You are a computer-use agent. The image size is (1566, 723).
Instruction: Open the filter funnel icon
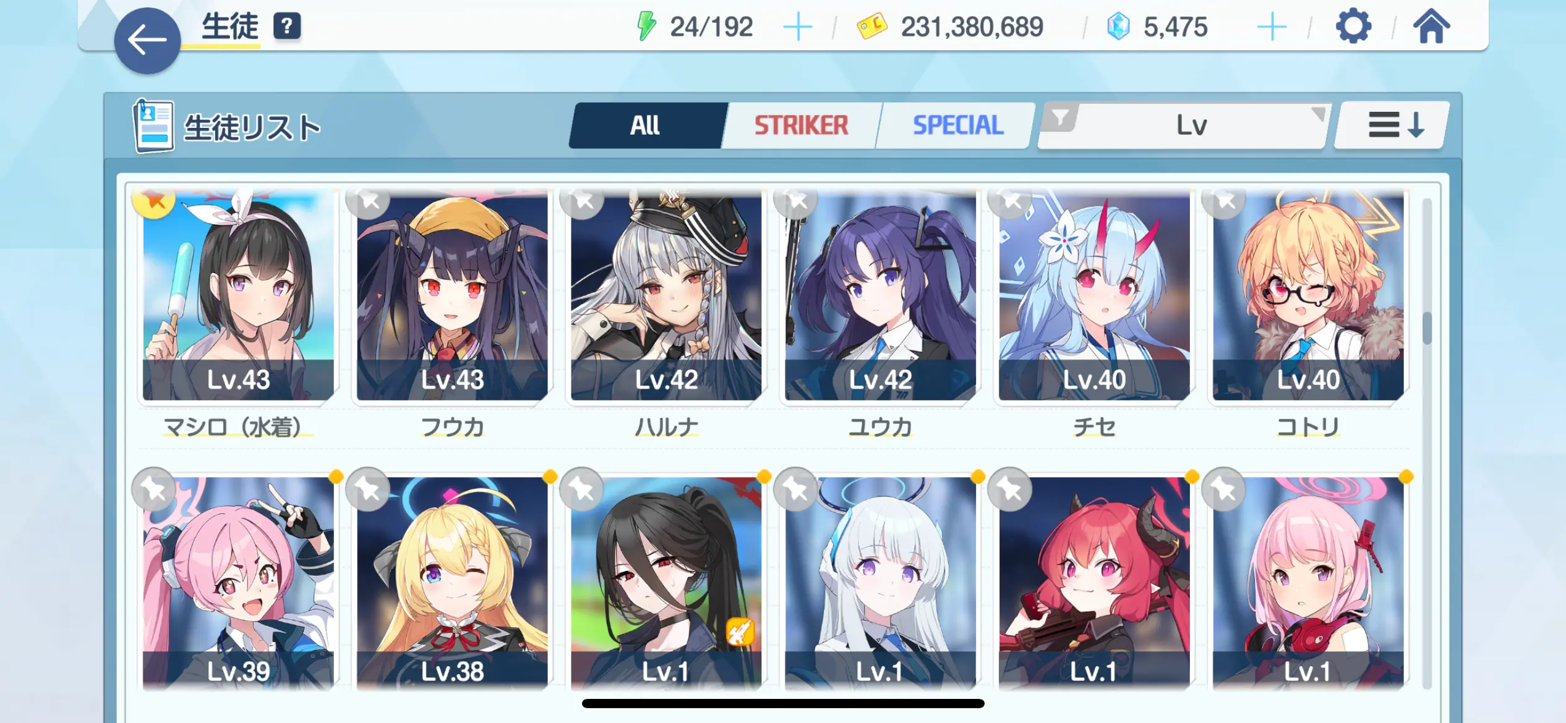[1060, 117]
